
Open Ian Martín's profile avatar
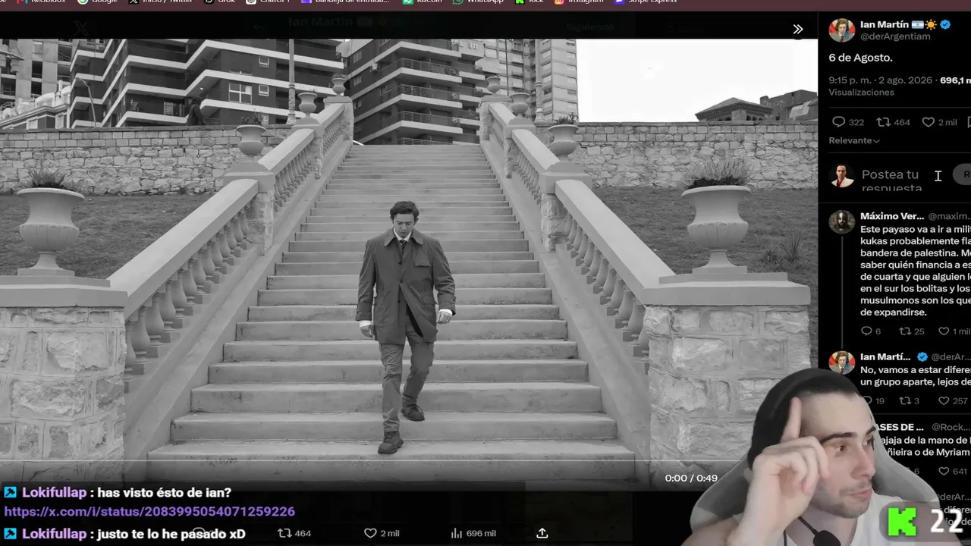[841, 30]
